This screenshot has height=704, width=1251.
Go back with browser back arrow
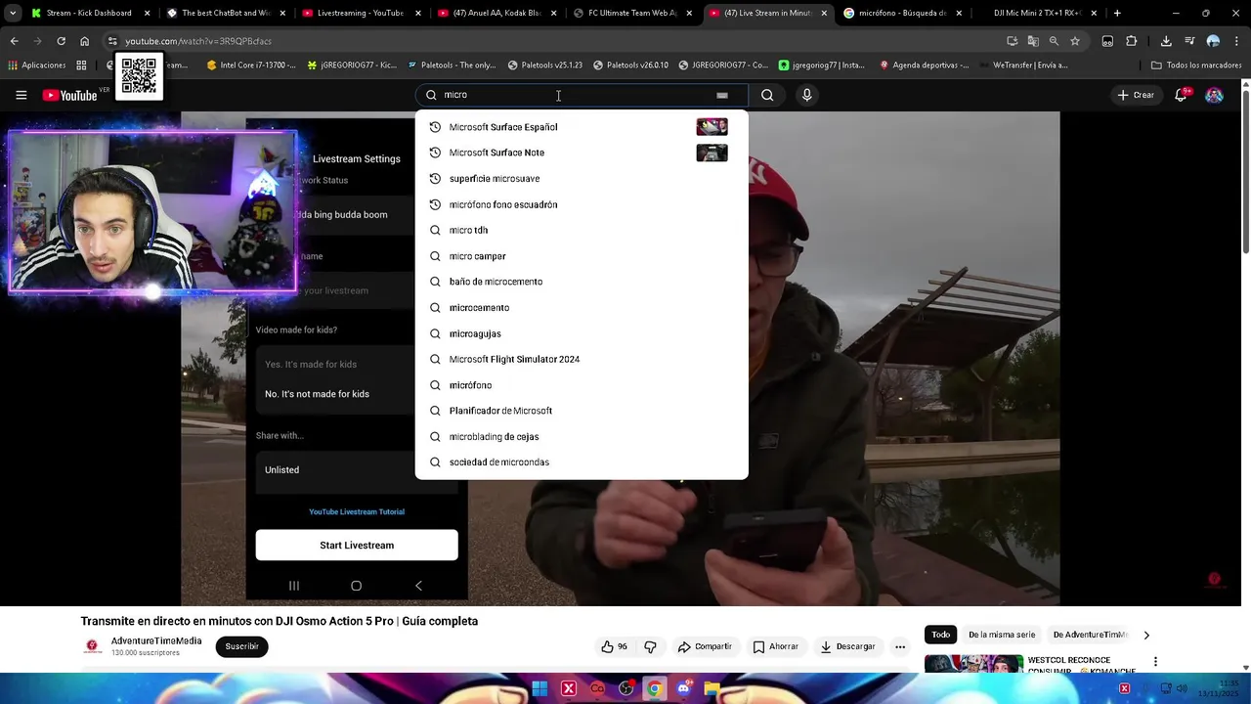tap(14, 41)
